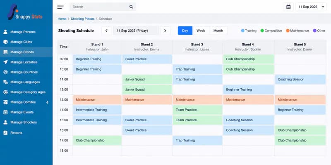The image size is (331, 165).
Task: Open 11:00 Junior Squad on Stand 2
Action: tap(147, 79)
